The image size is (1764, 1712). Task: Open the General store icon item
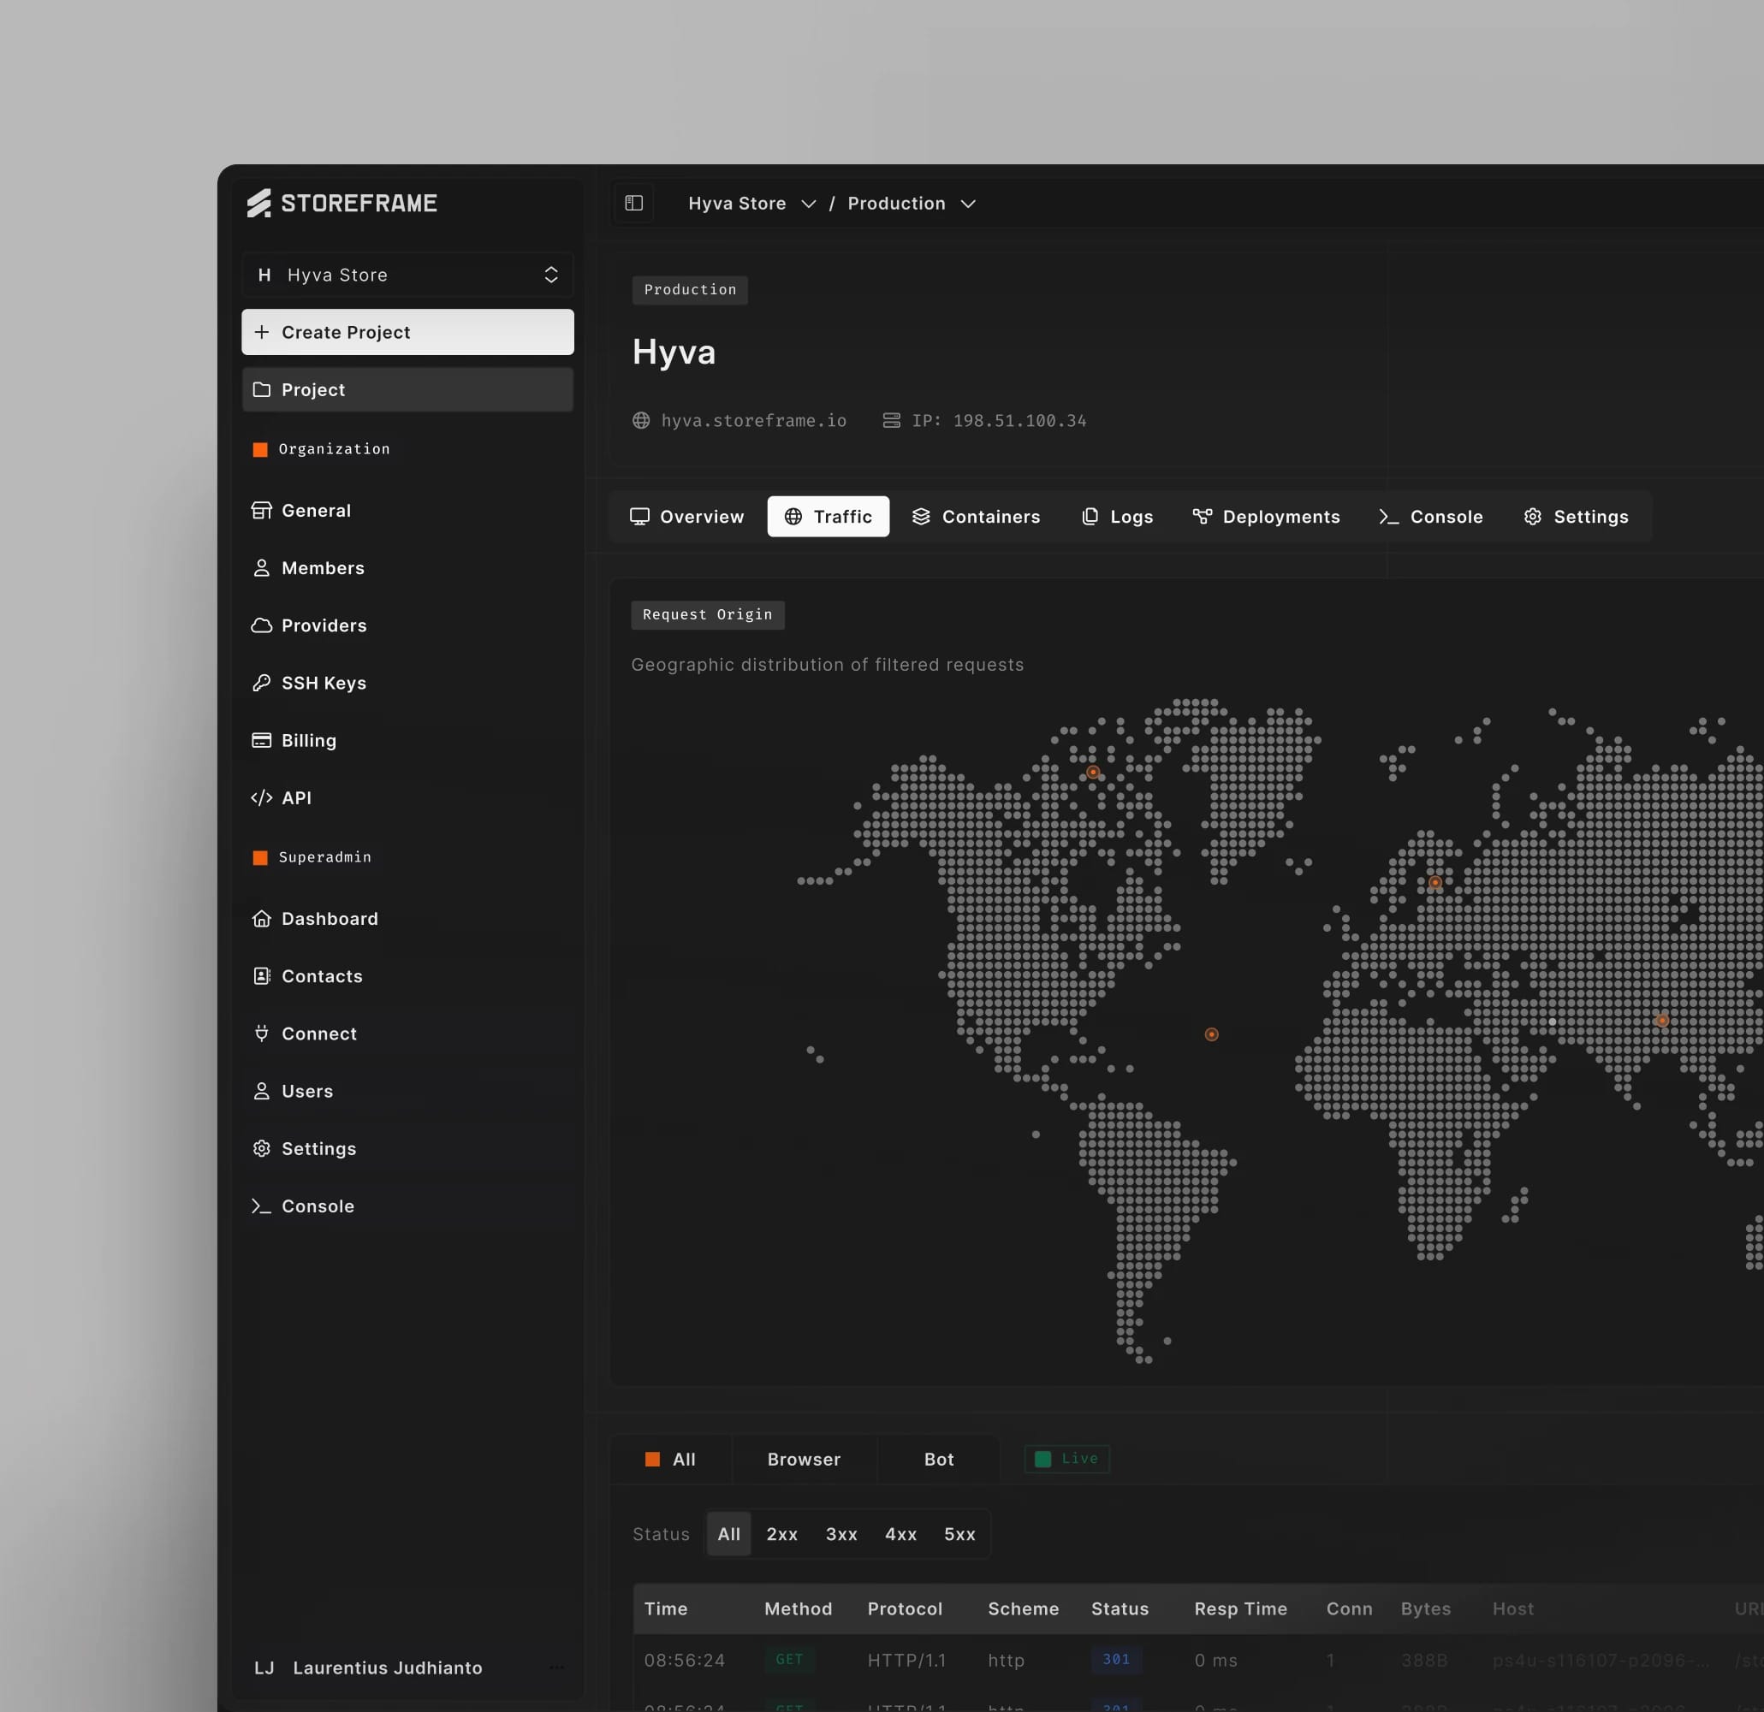[x=407, y=510]
